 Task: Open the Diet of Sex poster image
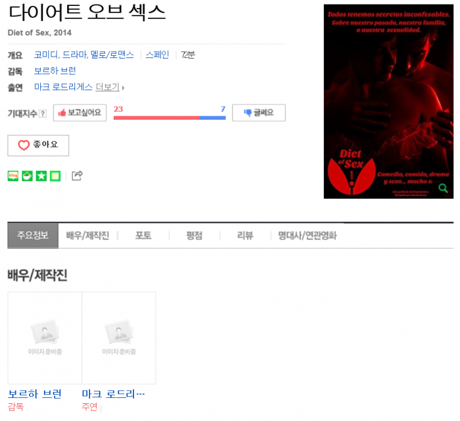click(x=388, y=101)
